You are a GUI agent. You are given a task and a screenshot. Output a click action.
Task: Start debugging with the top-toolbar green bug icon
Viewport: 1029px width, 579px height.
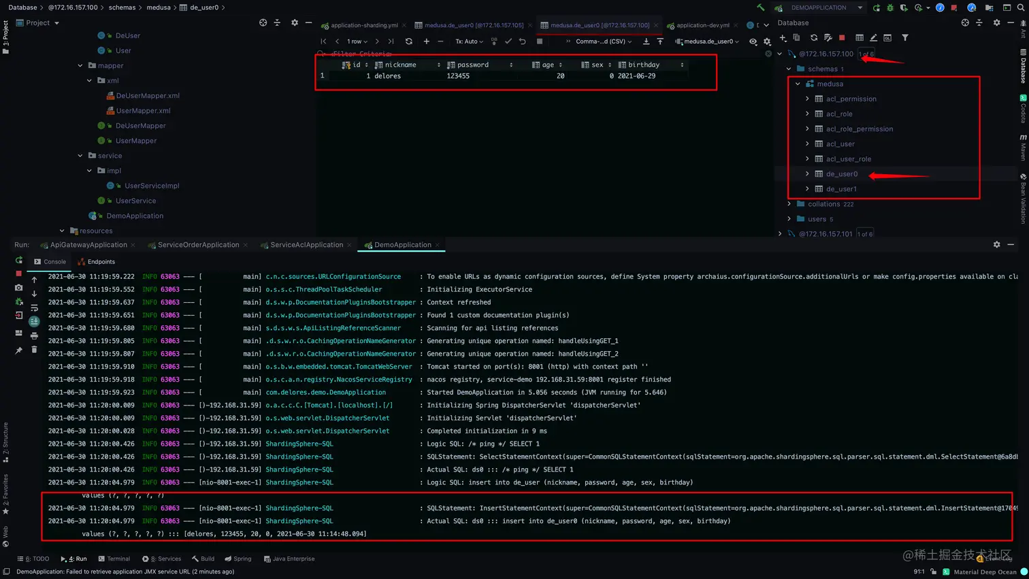890,7
